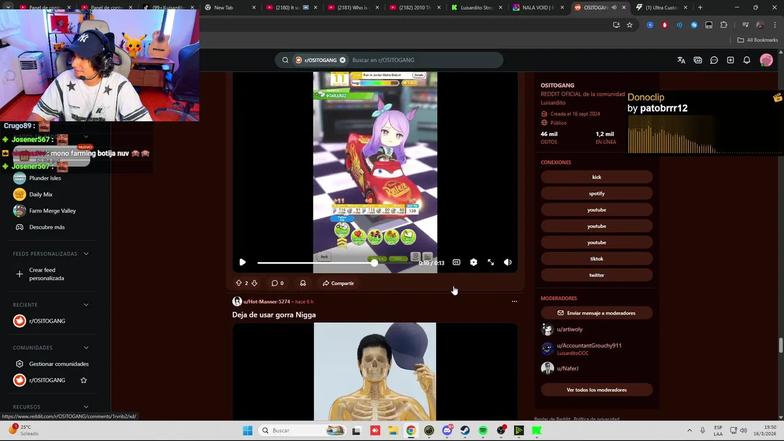784x441 pixels.
Task: Toggle closed captions on the video
Action: click(456, 262)
